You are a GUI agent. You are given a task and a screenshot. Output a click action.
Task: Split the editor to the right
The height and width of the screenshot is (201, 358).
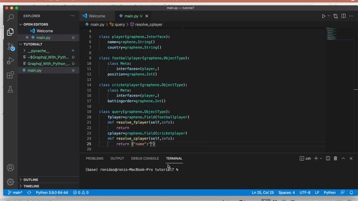tap(343, 16)
